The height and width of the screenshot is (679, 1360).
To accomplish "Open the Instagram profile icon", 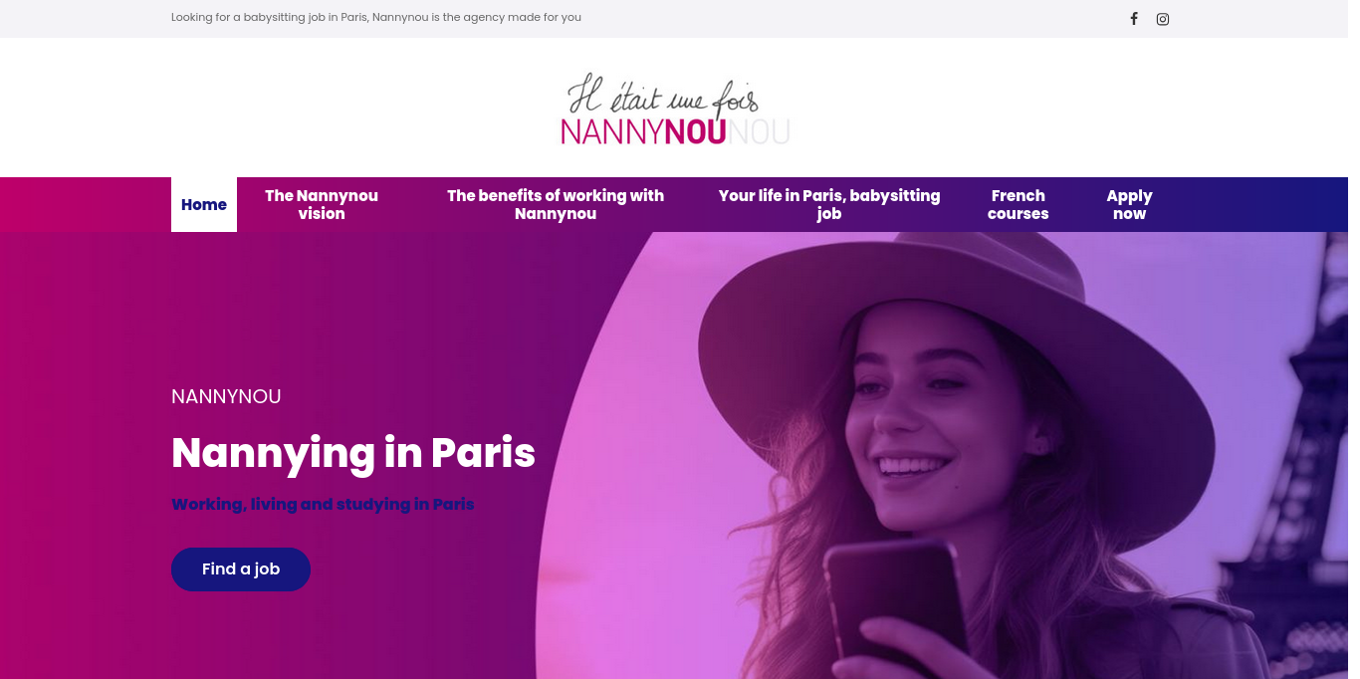I will coord(1163,19).
